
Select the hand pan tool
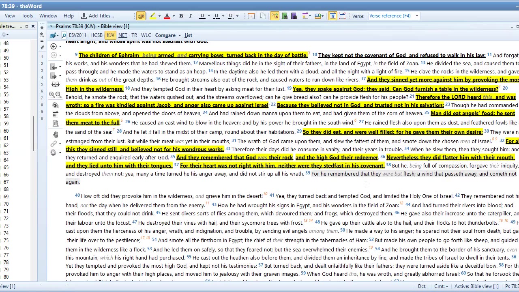pyautogui.click(x=56, y=134)
